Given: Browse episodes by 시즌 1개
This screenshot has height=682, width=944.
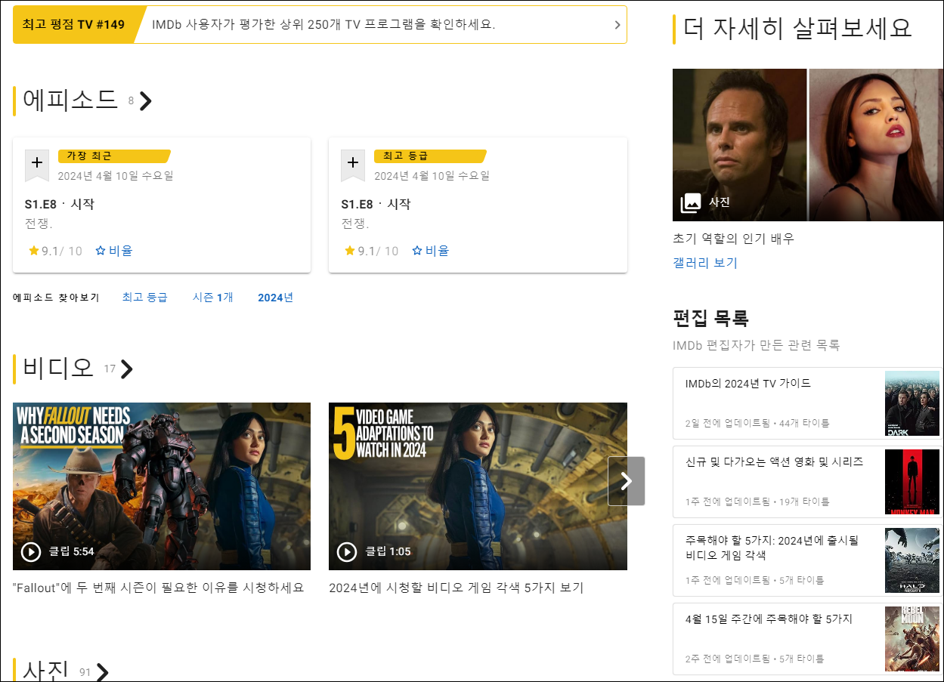Looking at the screenshot, I should [213, 298].
